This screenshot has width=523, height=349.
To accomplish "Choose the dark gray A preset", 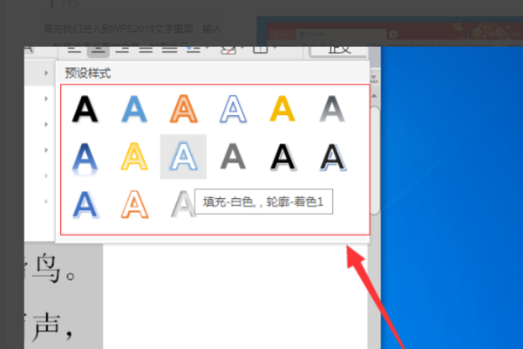I will pyautogui.click(x=233, y=156).
